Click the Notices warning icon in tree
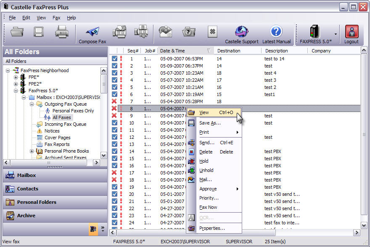The image size is (370, 247). coord(40,131)
